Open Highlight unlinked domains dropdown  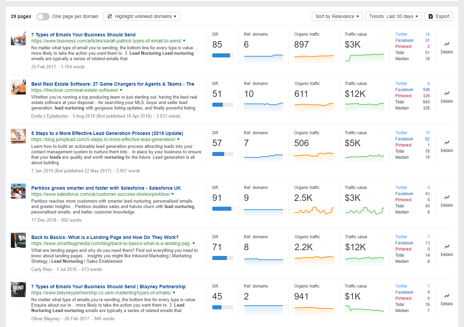(142, 16)
